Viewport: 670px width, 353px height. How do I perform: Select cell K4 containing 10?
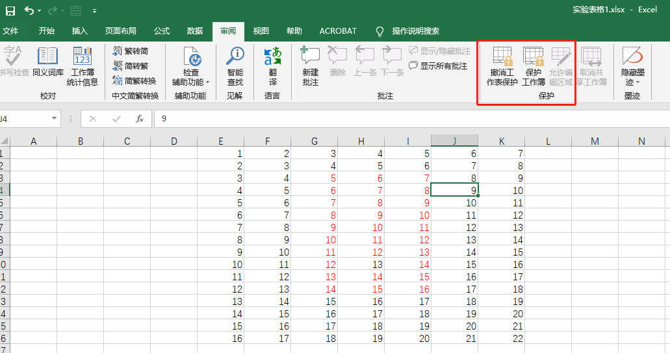point(501,190)
